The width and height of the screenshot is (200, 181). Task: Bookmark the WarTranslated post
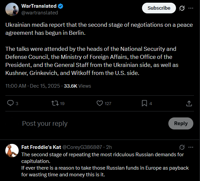pyautogui.click(x=144, y=103)
